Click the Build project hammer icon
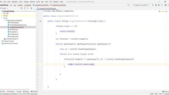 [128, 5]
